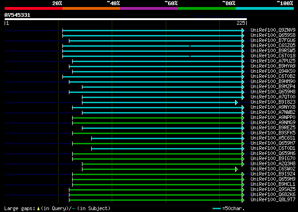Viewport: 298px width, 212px height.
Task: Click the green arrowhead ending the UniRef100_C6SW02 alignment
Action: [x=237, y=170]
